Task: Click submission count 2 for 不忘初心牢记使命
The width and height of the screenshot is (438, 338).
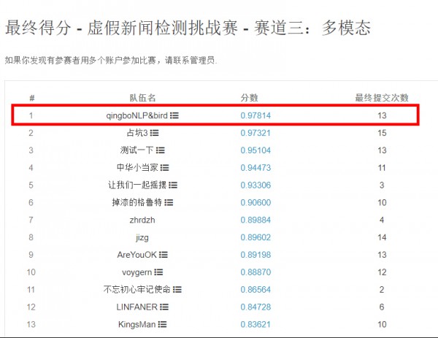Action: (382, 290)
